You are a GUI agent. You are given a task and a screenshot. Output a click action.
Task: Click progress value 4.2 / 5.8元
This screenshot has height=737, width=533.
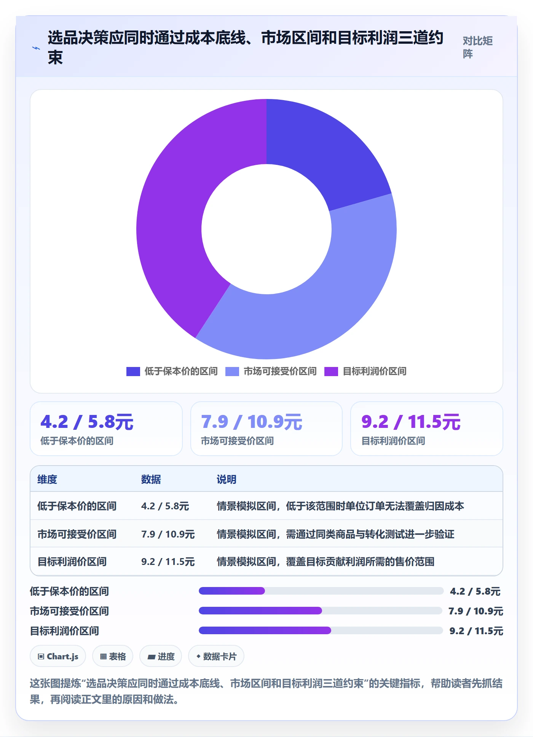(475, 591)
